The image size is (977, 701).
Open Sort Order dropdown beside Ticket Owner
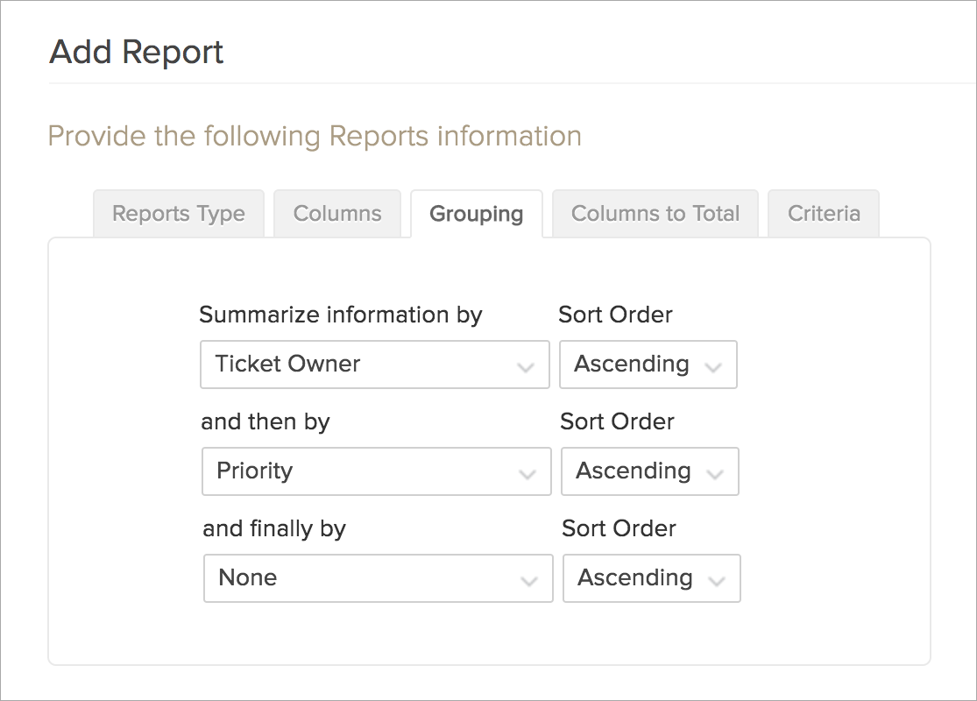coord(648,365)
